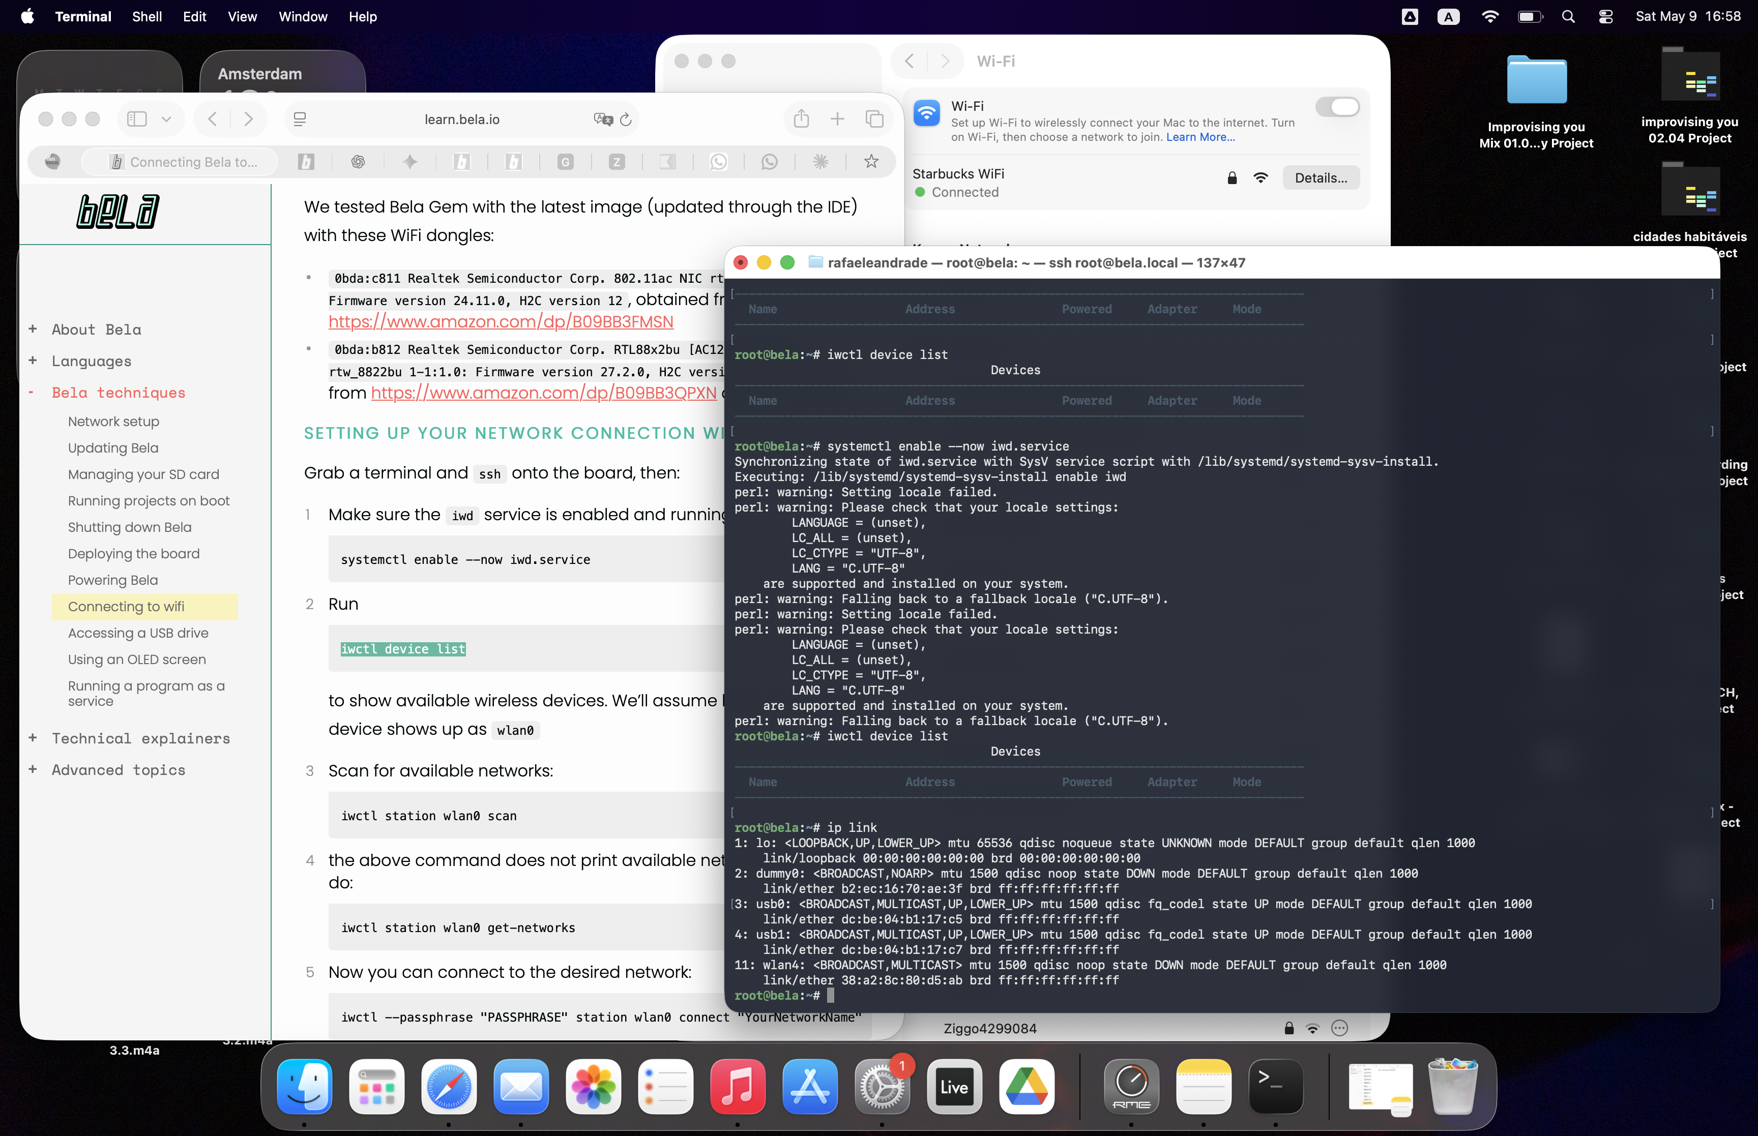Open Details for Starbucks WiFi

(1321, 178)
